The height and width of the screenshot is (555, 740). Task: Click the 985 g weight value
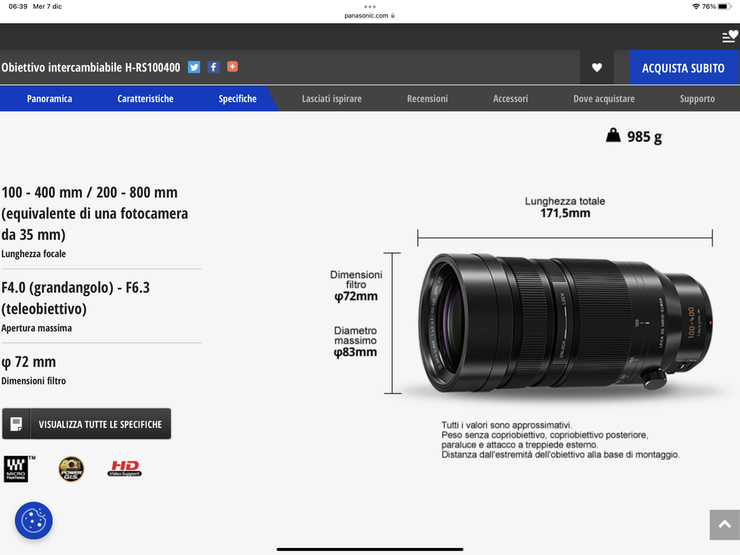644,137
